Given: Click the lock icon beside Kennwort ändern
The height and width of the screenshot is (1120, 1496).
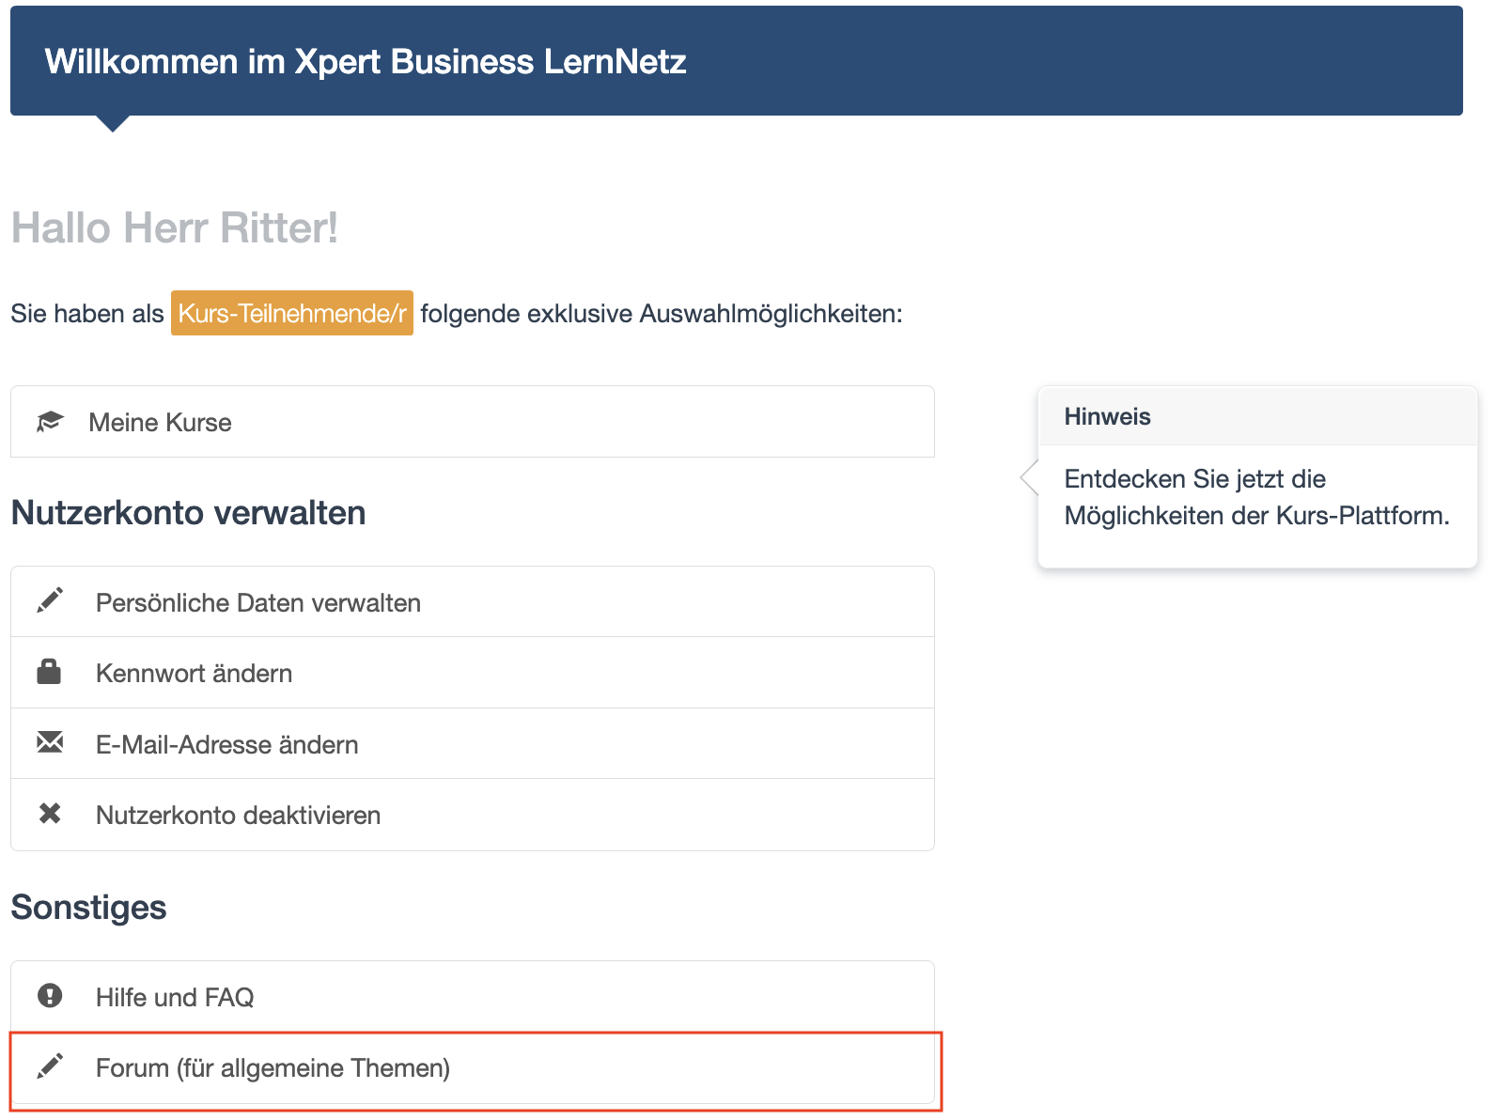Looking at the screenshot, I should [49, 671].
